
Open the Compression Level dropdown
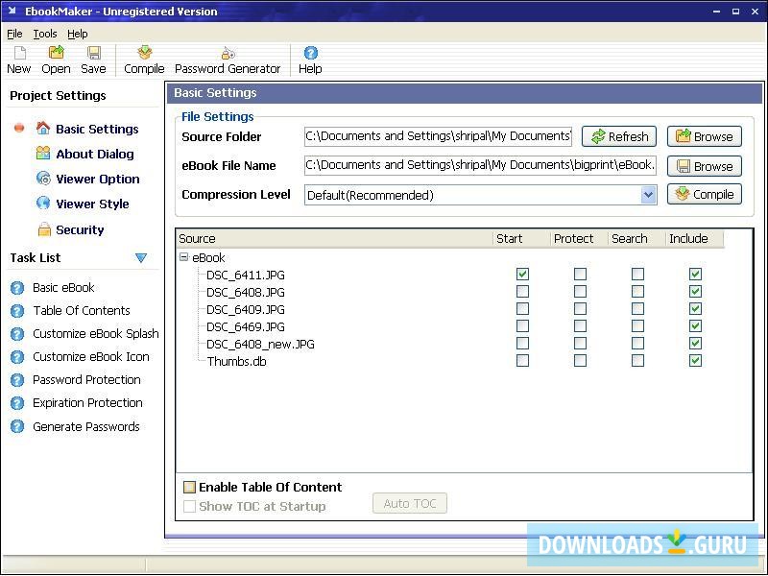[x=649, y=194]
